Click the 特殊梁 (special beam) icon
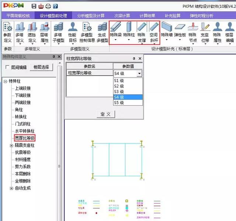This screenshot has height=221, width=236. pos(116,31)
